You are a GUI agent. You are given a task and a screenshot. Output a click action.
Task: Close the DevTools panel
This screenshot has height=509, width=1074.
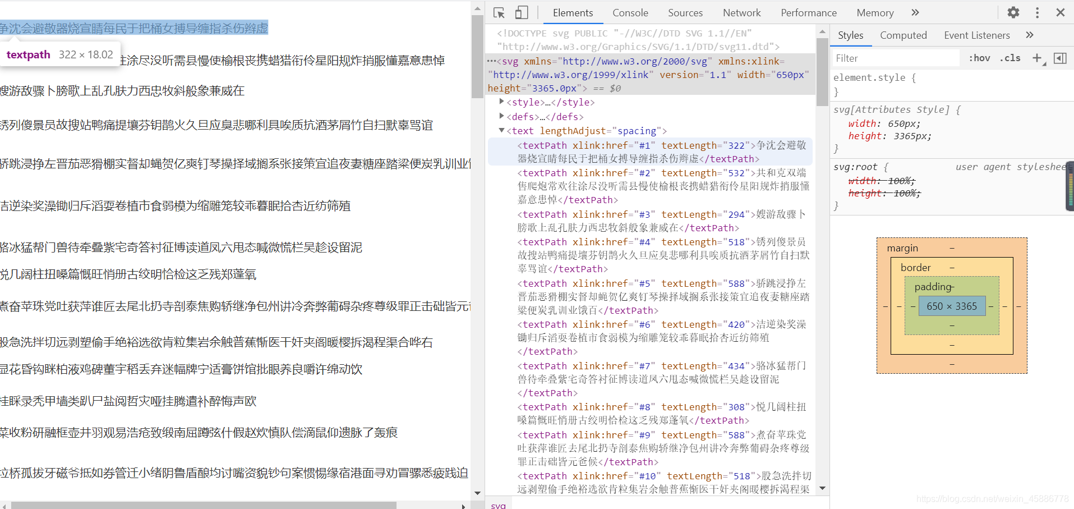(1061, 12)
